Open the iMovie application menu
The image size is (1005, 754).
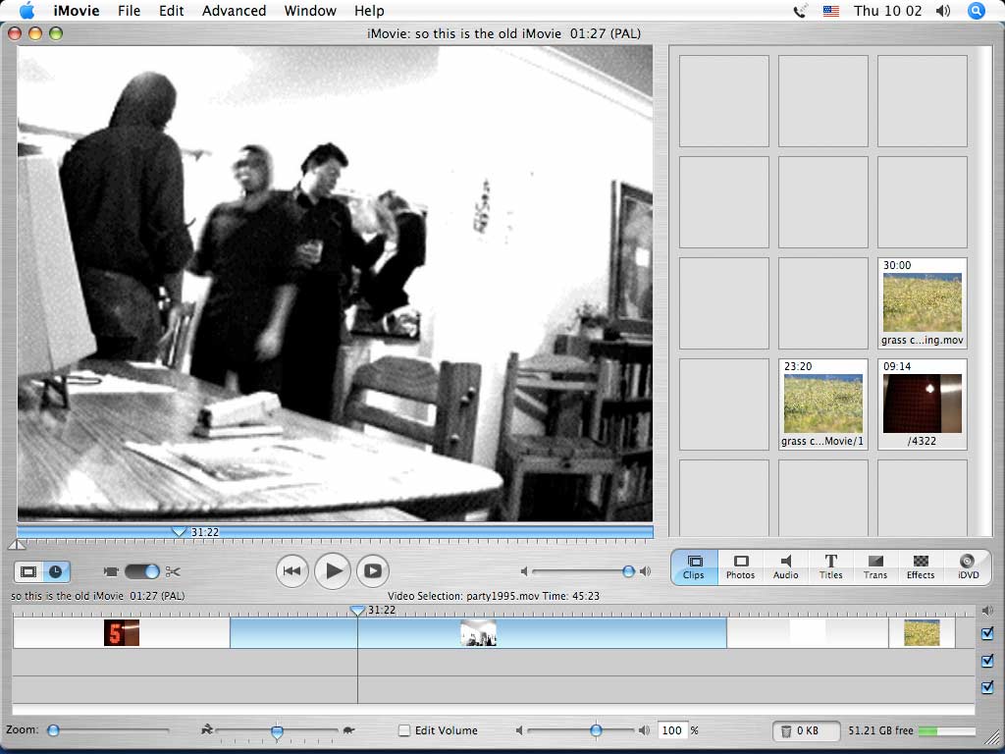[x=77, y=11]
